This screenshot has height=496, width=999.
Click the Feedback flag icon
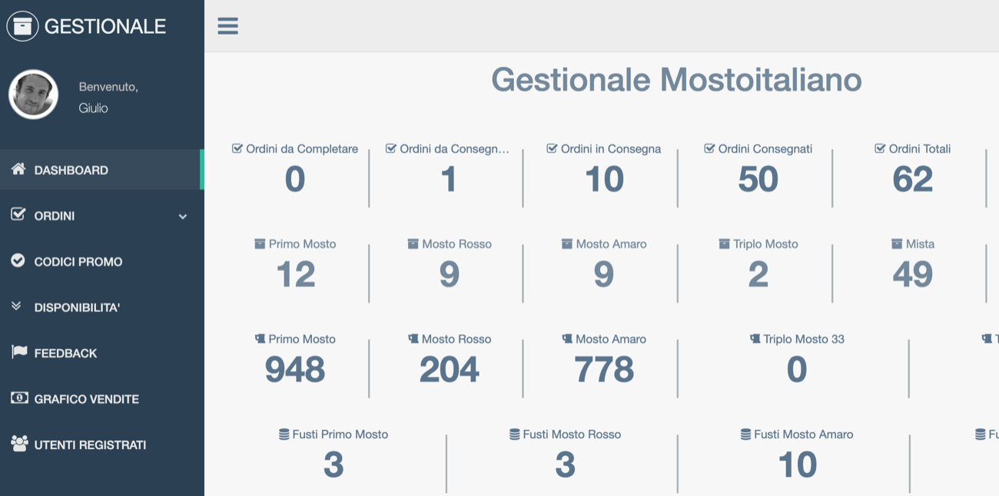pos(18,352)
